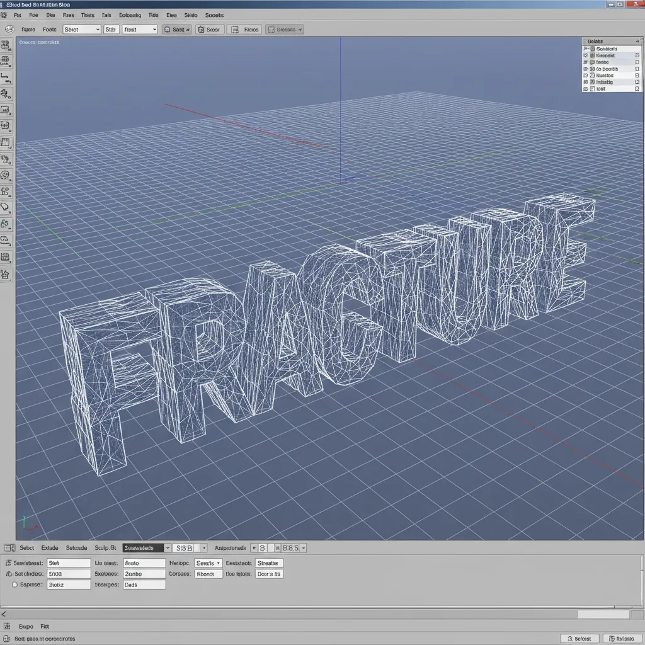Select the ES tool in left toolbar

click(x=5, y=224)
